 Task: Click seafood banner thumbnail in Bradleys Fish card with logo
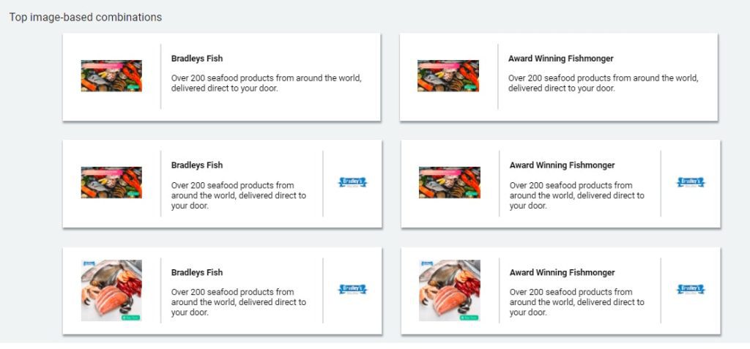(x=111, y=183)
